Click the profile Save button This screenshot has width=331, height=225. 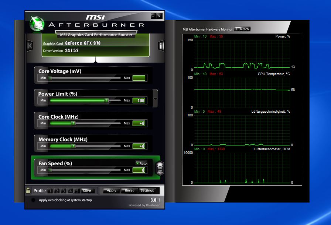(x=88, y=190)
